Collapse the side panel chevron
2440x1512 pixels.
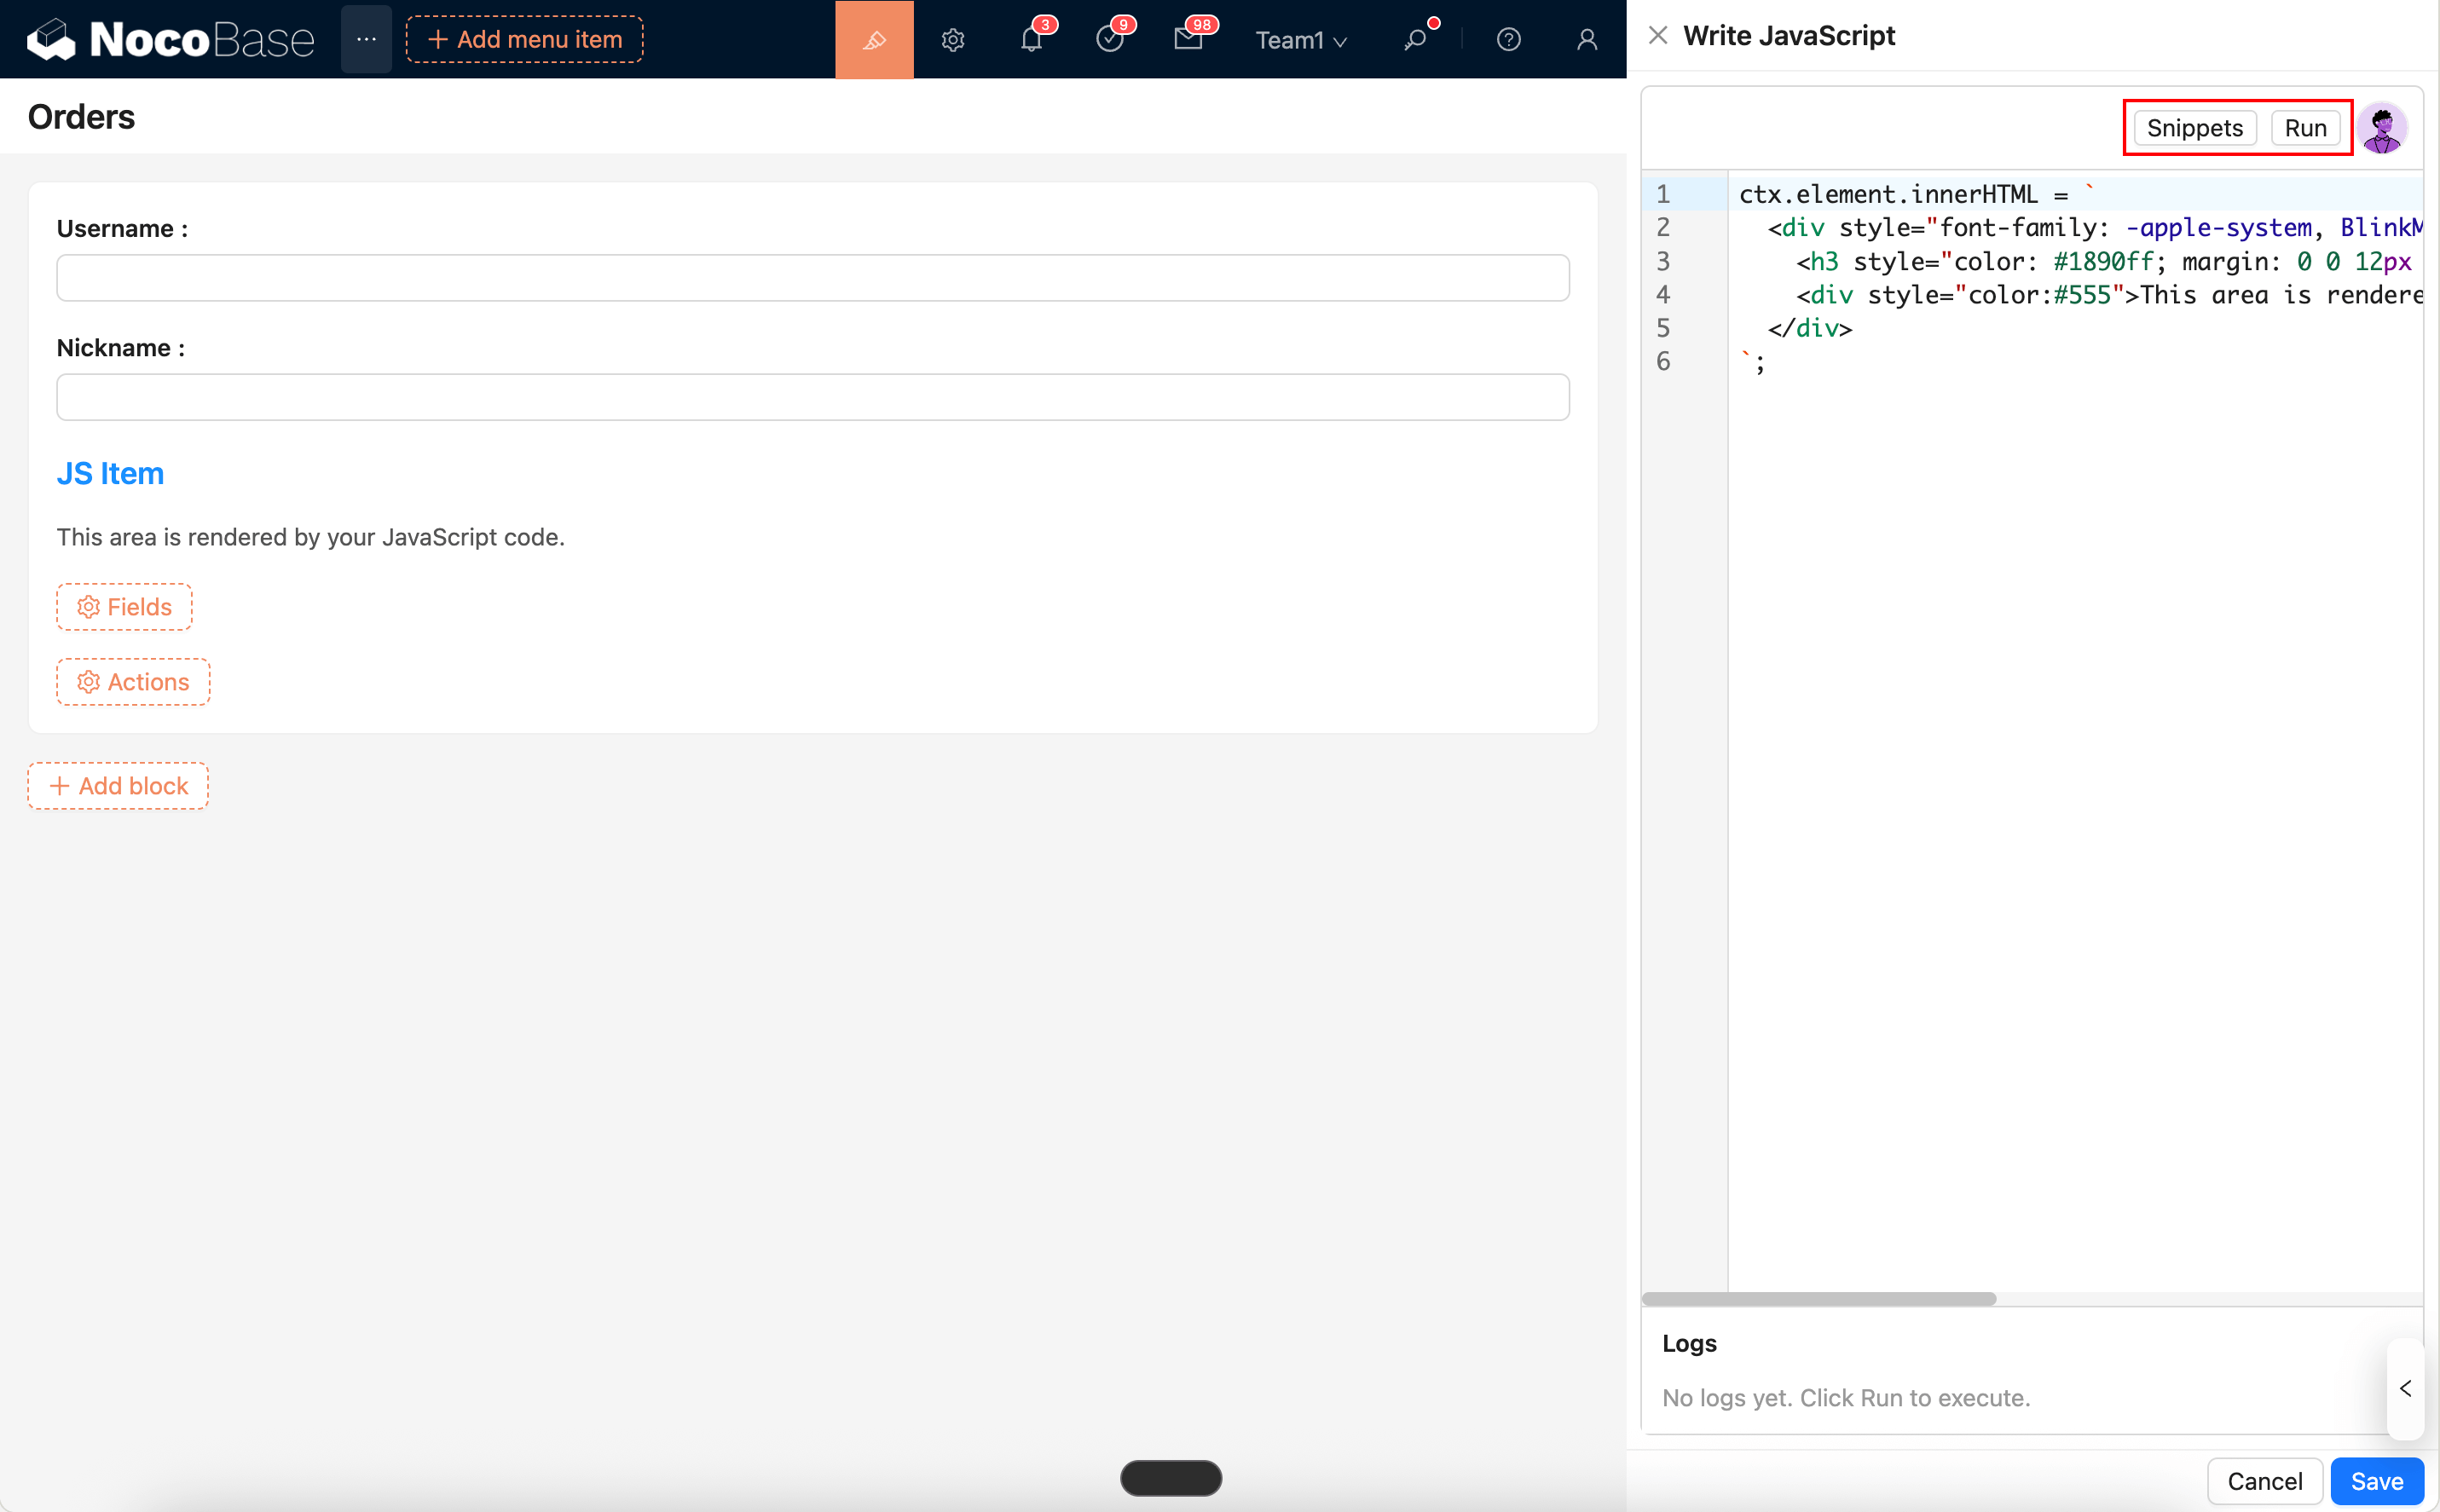2405,1388
